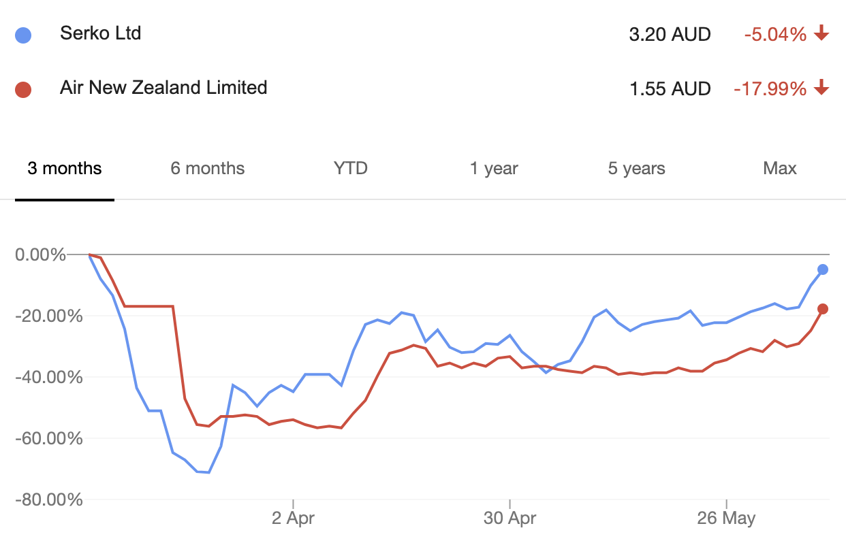Select the YTD time range
The width and height of the screenshot is (846, 543).
pos(351,169)
